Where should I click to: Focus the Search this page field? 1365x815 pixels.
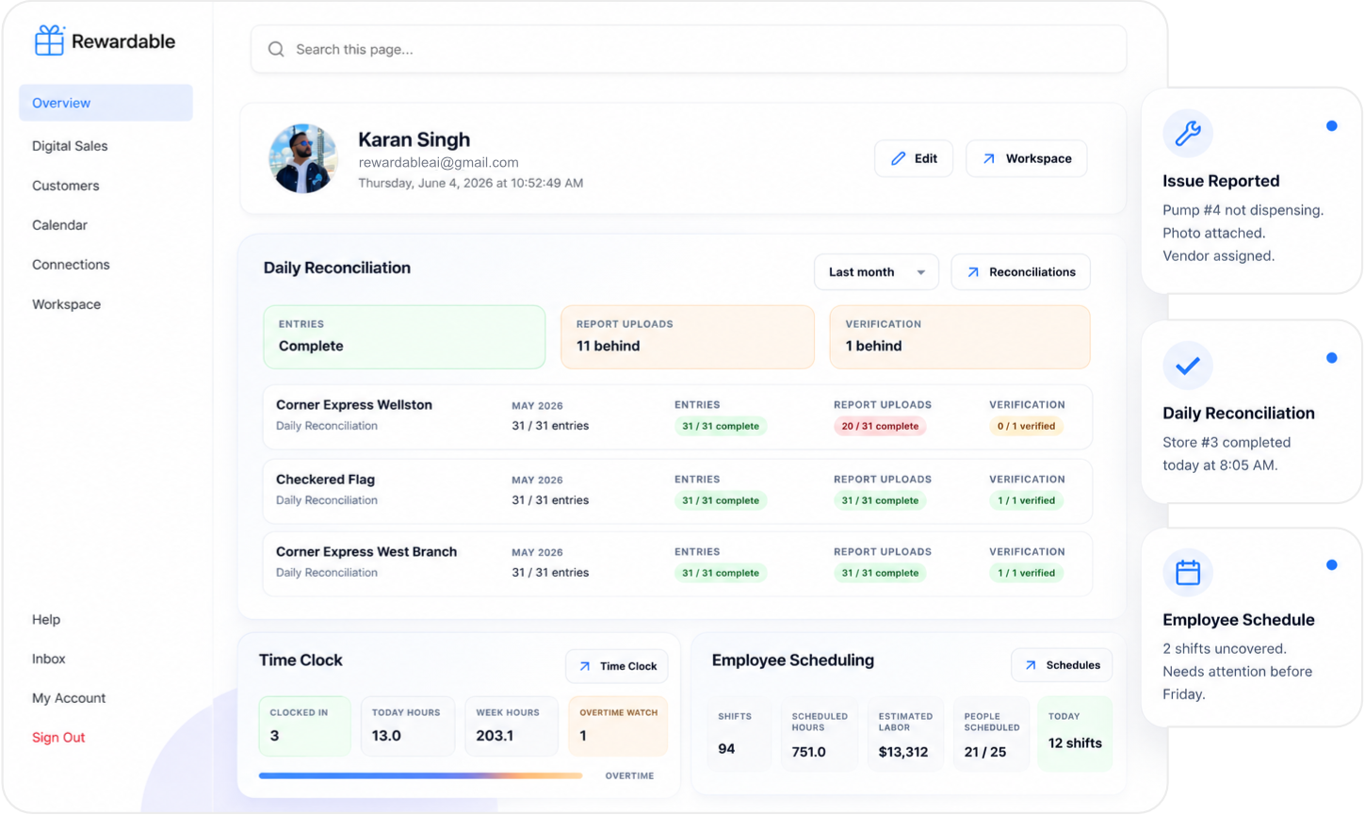click(689, 49)
